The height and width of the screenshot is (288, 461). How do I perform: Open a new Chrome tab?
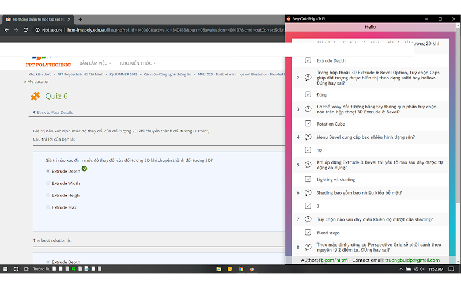pos(80,20)
